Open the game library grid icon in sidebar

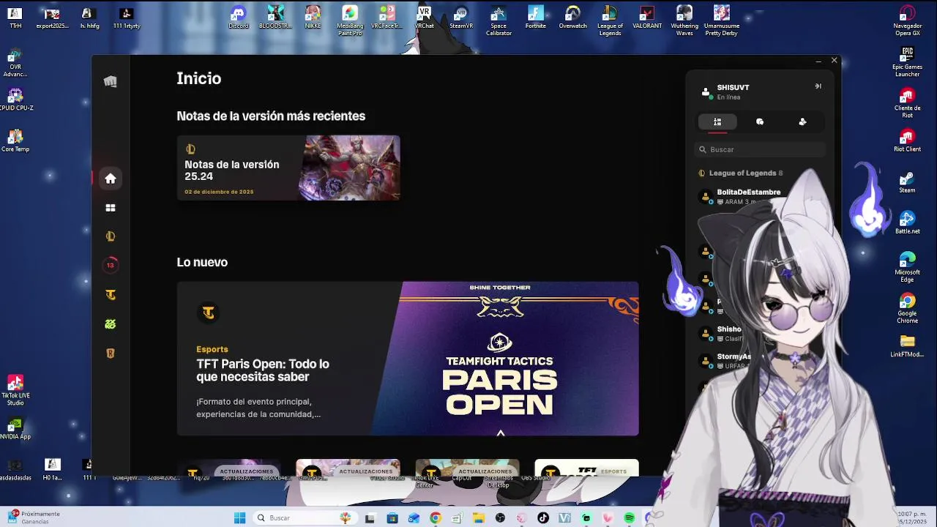pyautogui.click(x=111, y=208)
